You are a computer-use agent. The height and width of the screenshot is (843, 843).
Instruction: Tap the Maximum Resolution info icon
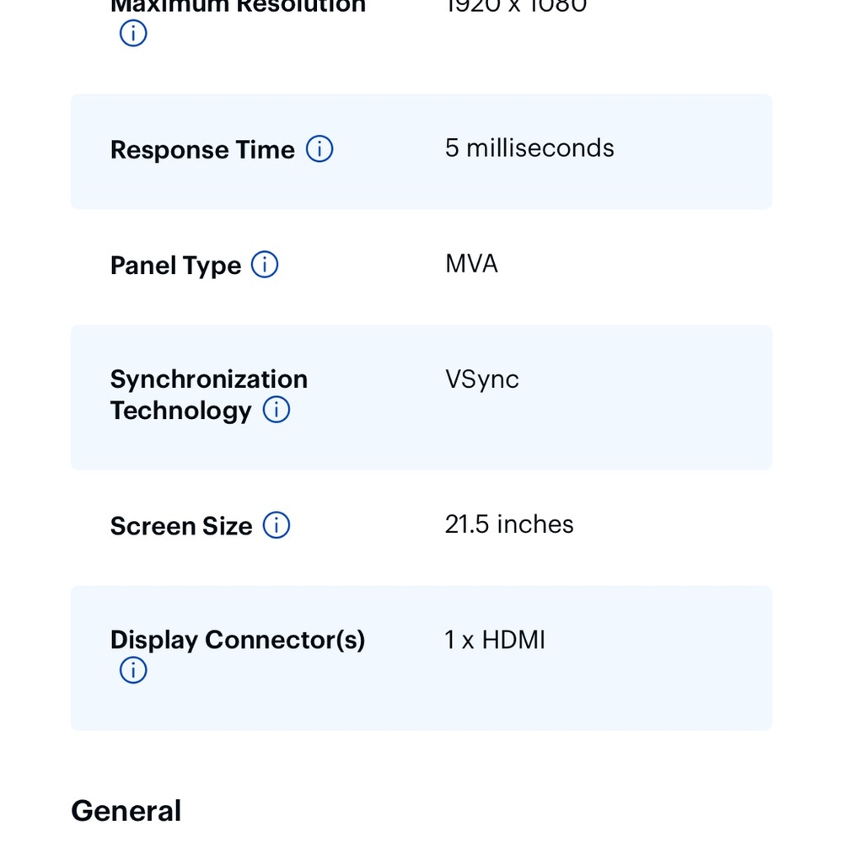tap(133, 34)
